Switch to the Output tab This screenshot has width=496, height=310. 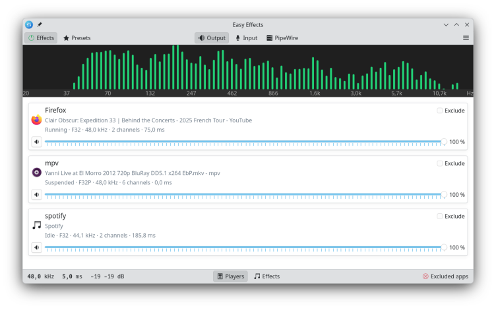[x=212, y=38]
